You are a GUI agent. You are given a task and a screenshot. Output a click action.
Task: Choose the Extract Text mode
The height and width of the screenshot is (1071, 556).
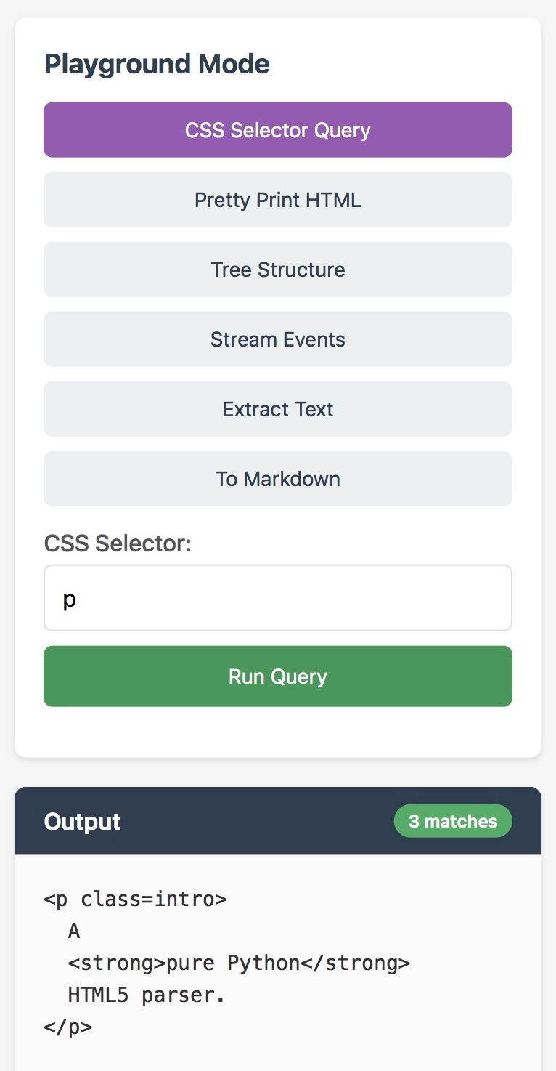point(278,408)
